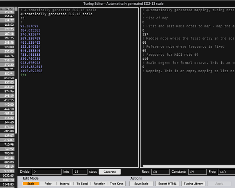
Task: Switch to Interval edit mode
Action: tap(65, 184)
